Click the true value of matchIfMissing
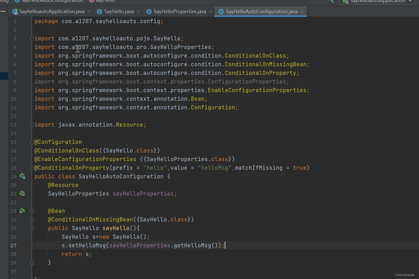 [299, 168]
